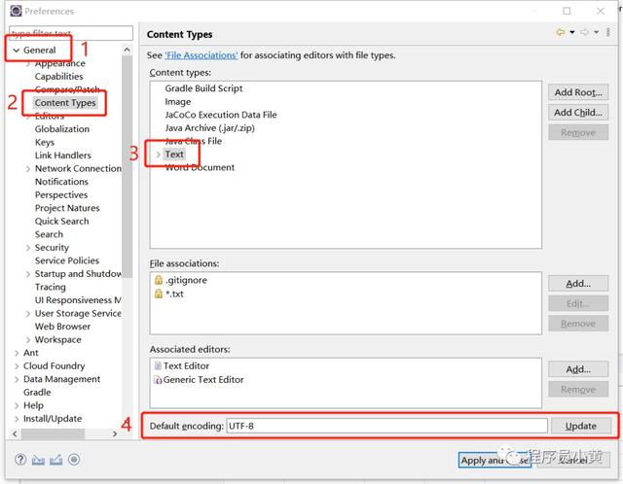
Task: Select Perspectives in the tree
Action: [x=61, y=194]
